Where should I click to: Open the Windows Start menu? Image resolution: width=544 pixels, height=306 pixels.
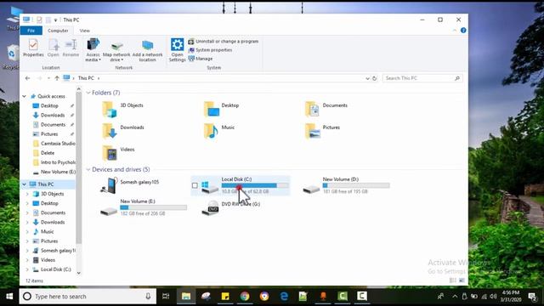click(9, 297)
